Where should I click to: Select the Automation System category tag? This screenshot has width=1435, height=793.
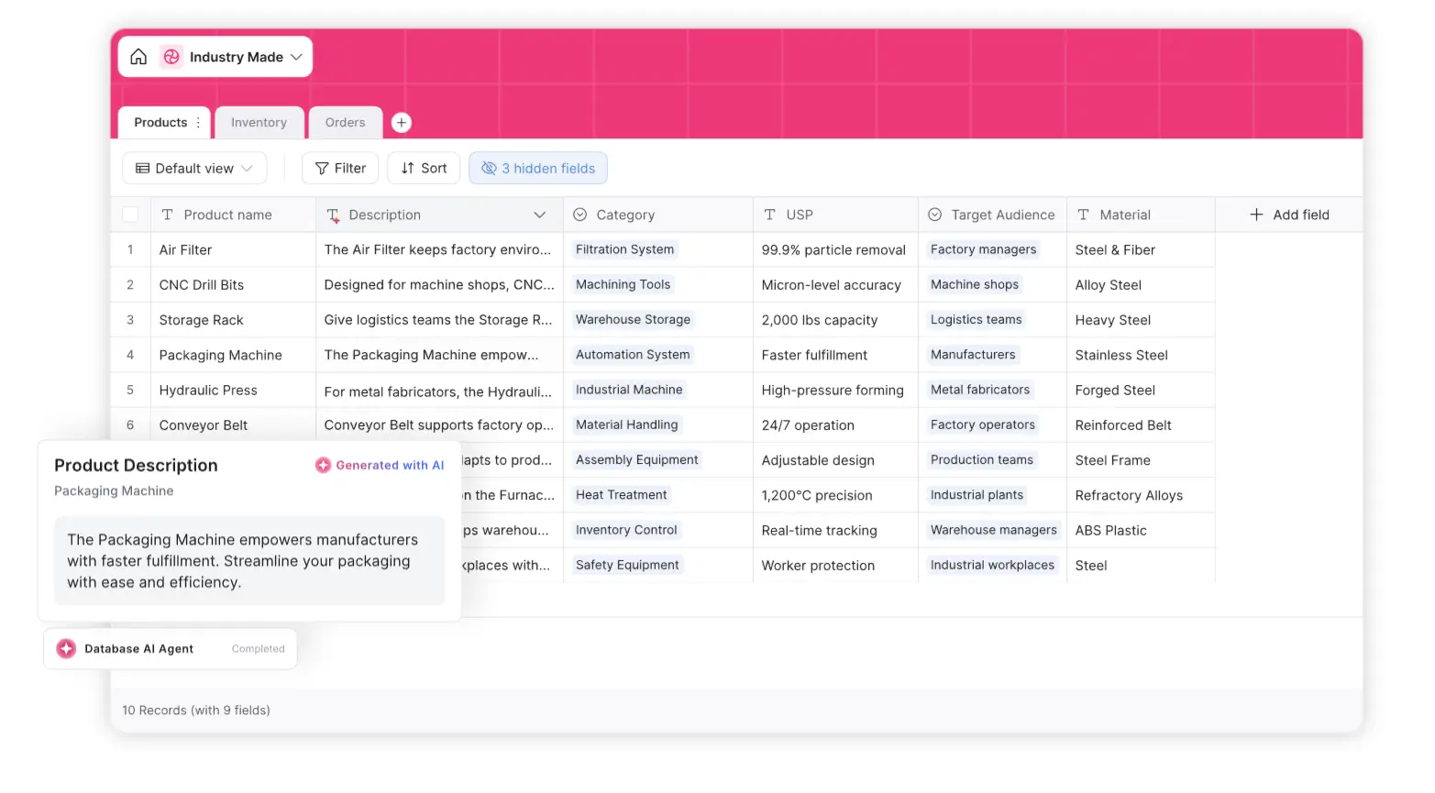[633, 355]
